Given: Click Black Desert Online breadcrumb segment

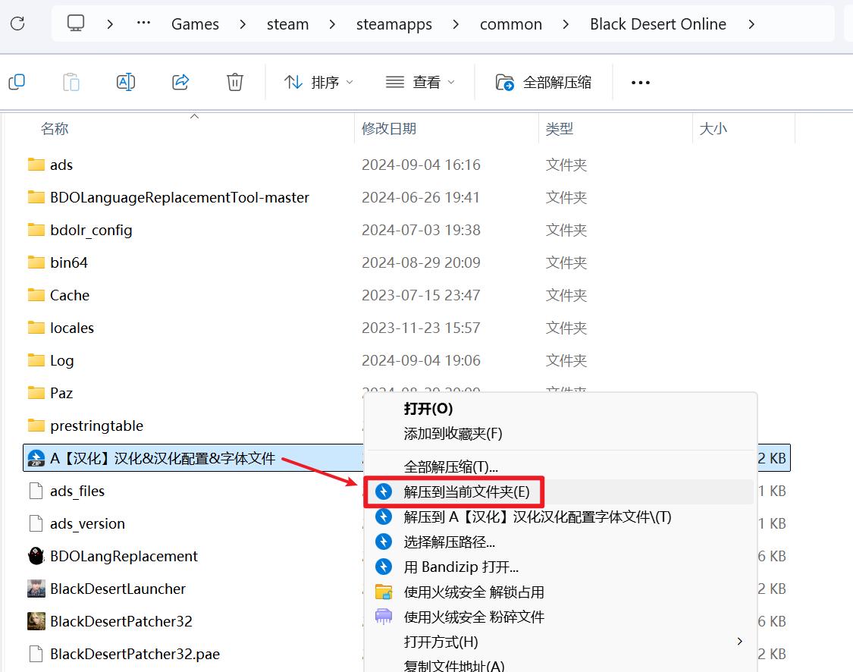Looking at the screenshot, I should [x=657, y=24].
